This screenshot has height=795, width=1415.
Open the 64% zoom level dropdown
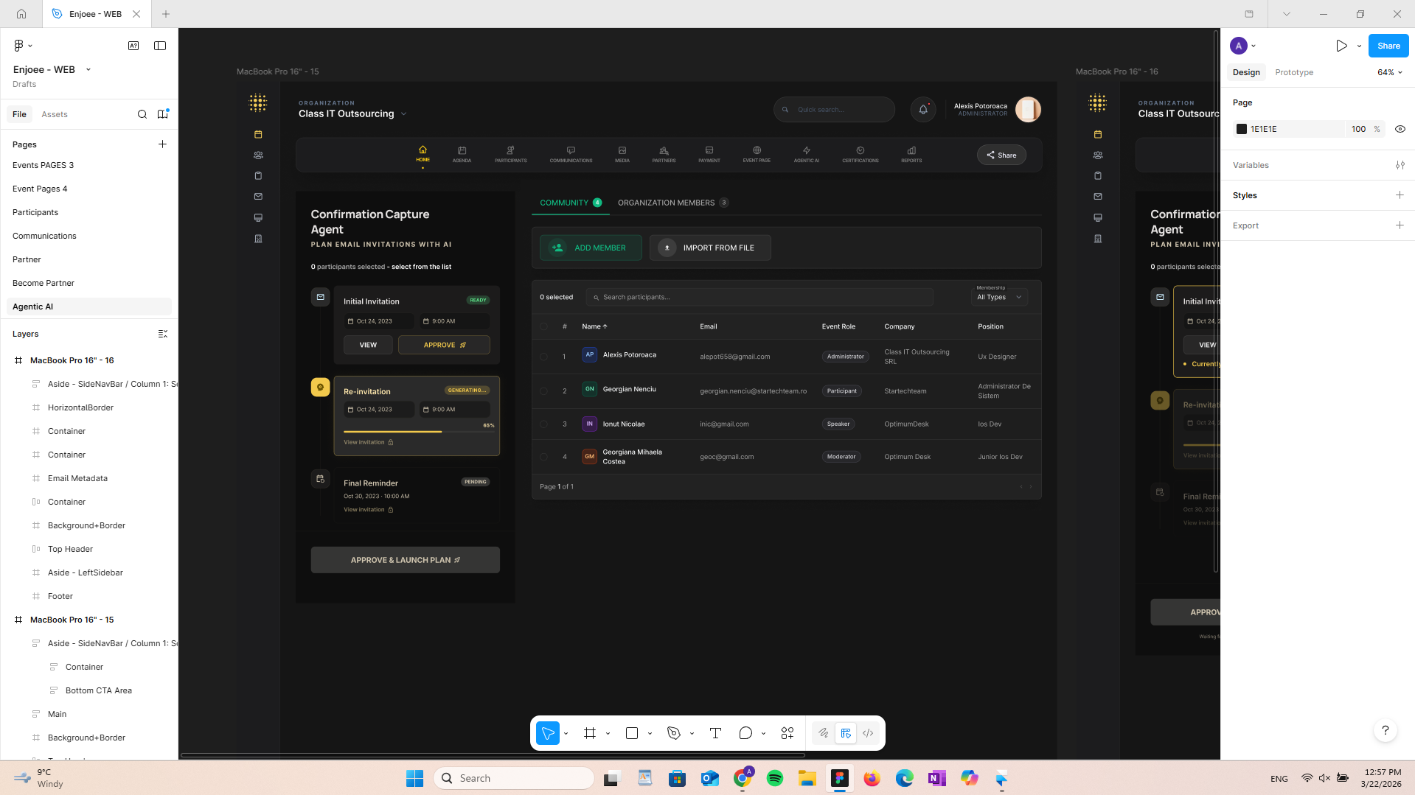1390,72
